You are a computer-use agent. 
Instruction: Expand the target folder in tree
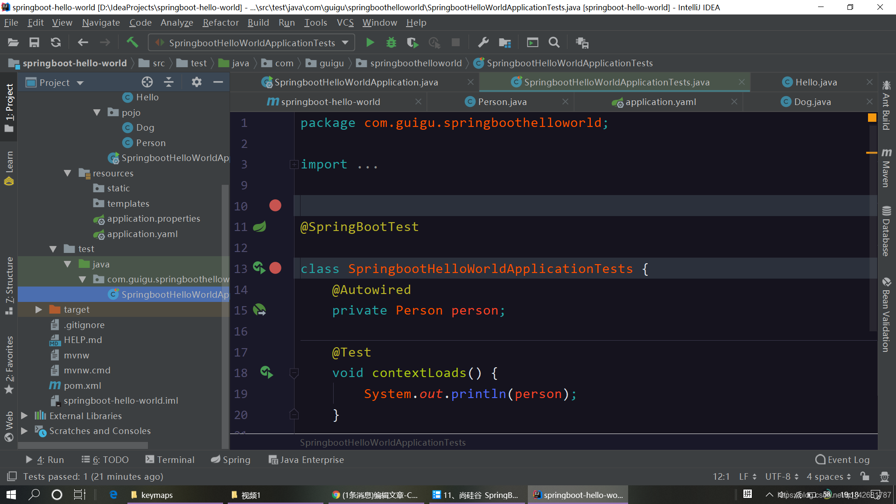pyautogui.click(x=39, y=310)
